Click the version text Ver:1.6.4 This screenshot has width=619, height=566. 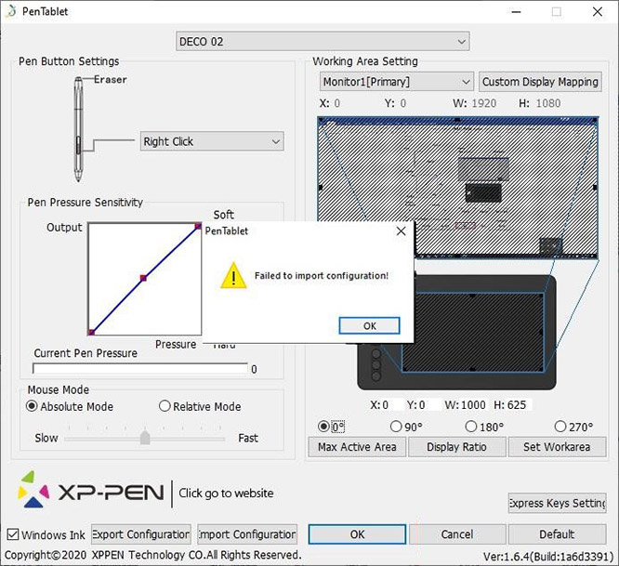[548, 556]
